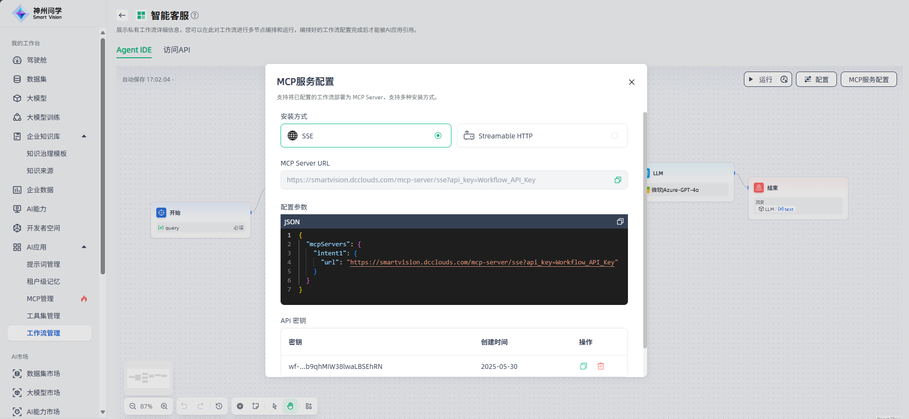Switch to the 访问API tab
This screenshot has height=419, width=909.
click(x=177, y=50)
